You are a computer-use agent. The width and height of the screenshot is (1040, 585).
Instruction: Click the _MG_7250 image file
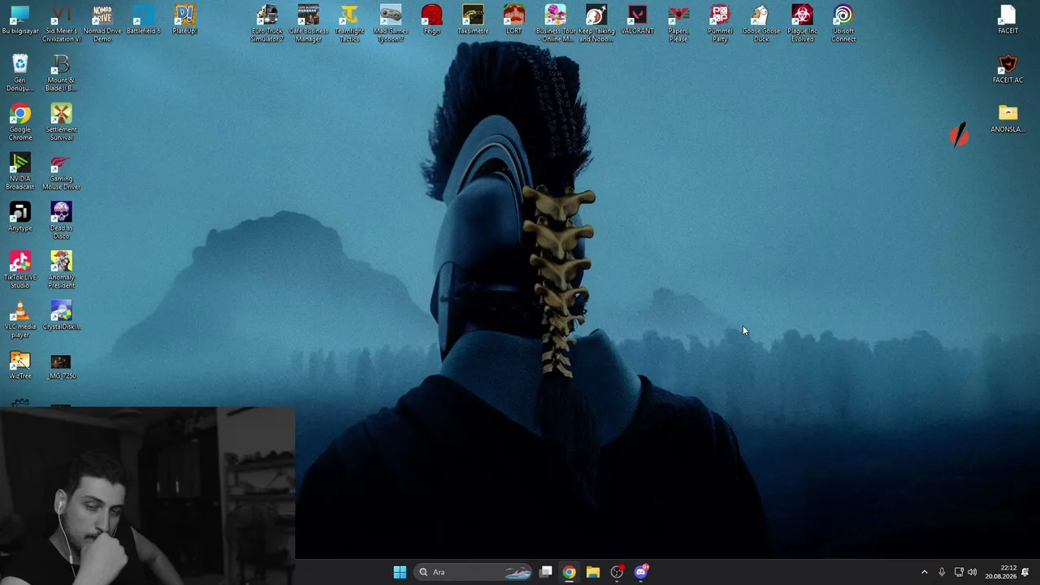click(x=61, y=366)
